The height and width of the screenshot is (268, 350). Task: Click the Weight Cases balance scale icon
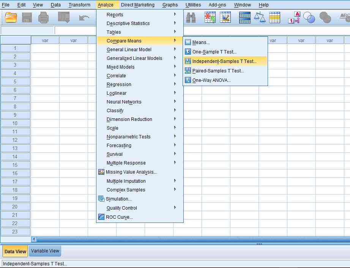coord(260,17)
